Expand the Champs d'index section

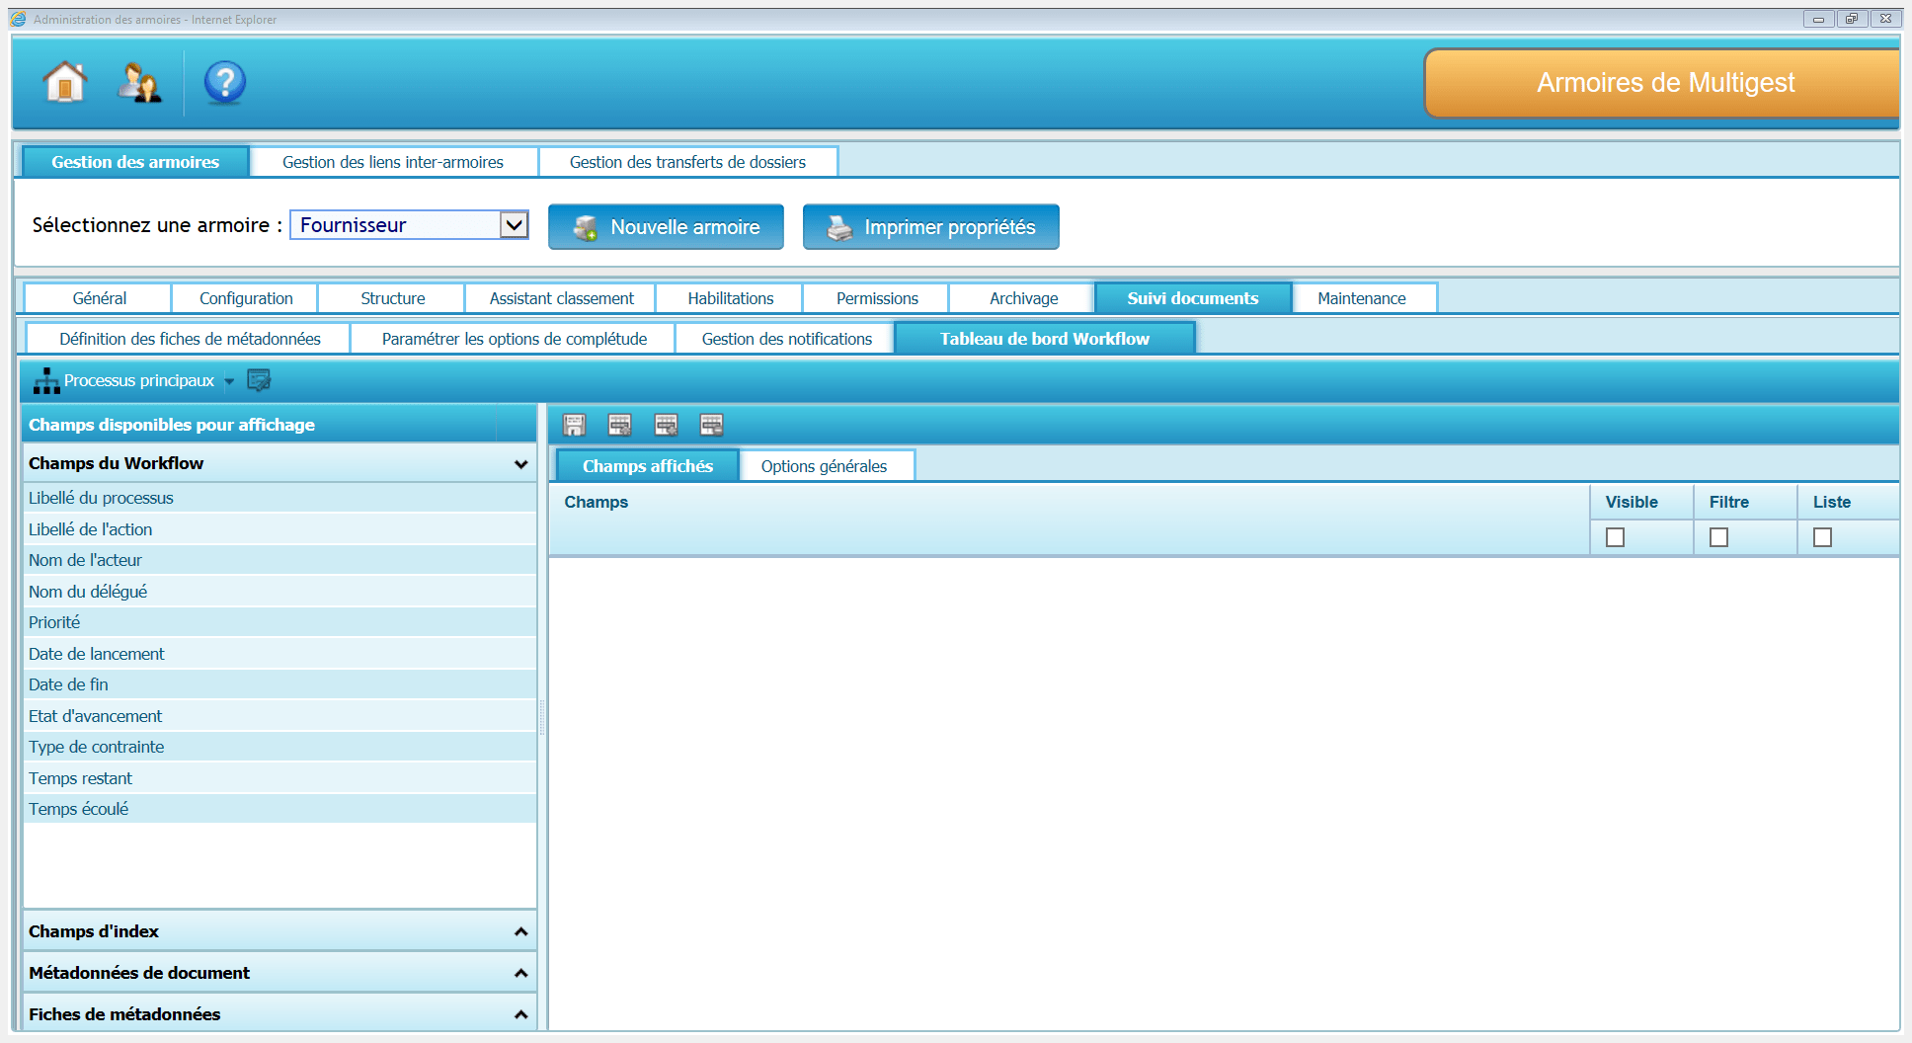[279, 931]
